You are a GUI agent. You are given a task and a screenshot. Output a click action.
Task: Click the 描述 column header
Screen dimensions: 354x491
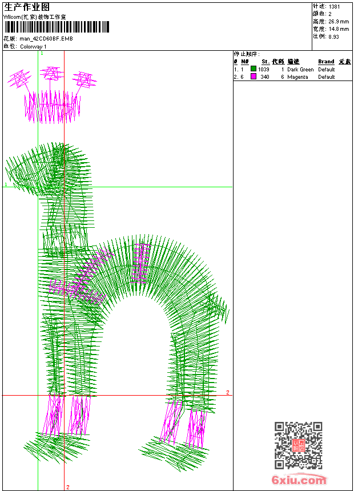tap(293, 62)
